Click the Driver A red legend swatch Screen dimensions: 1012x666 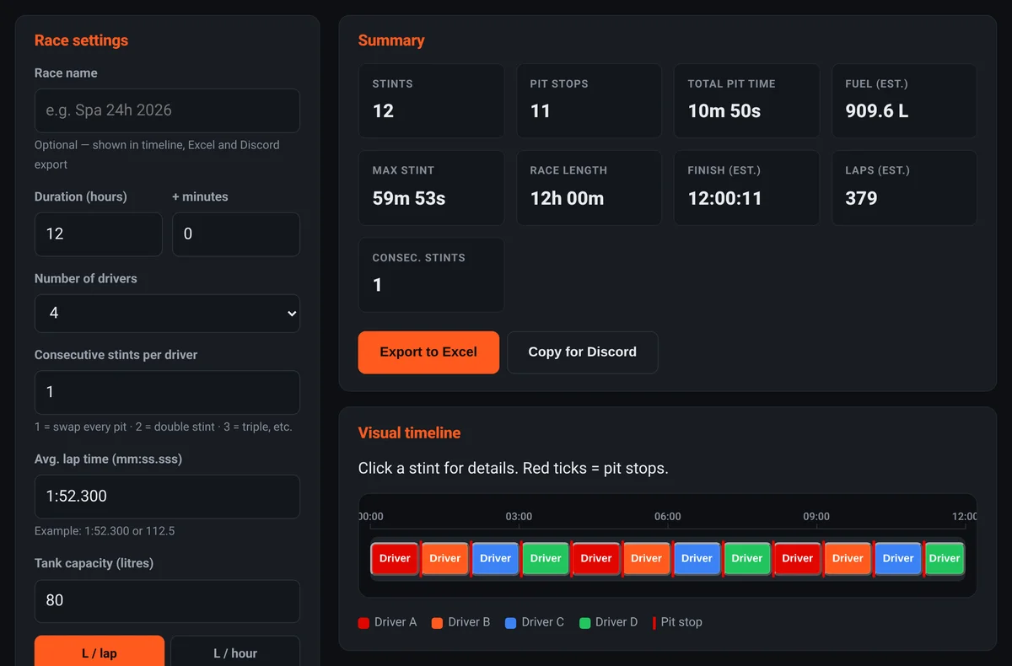pos(363,623)
